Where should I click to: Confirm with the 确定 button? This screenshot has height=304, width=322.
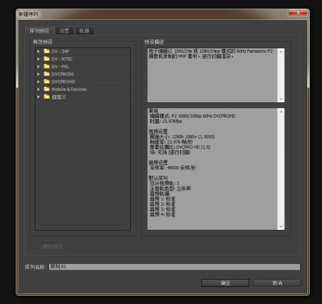tap(225, 283)
